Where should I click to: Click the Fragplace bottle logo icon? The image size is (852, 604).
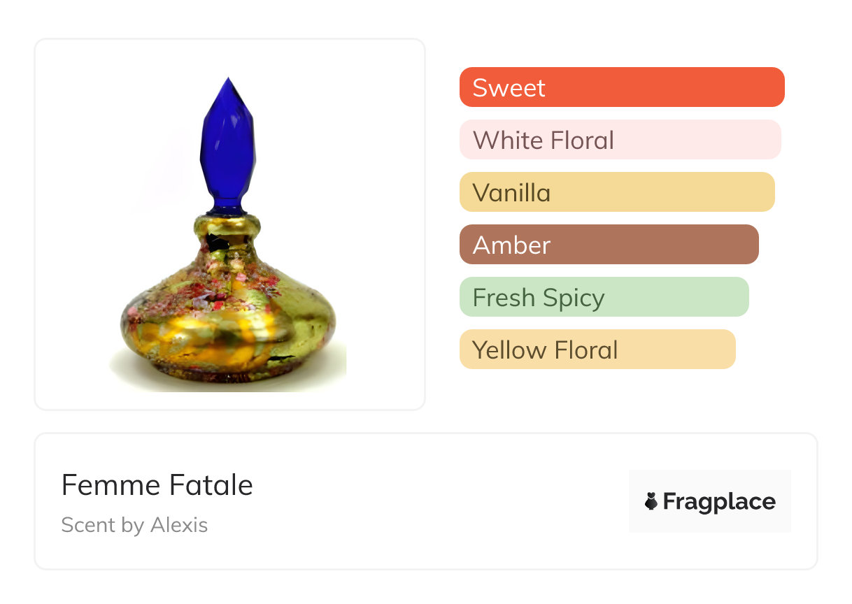651,501
